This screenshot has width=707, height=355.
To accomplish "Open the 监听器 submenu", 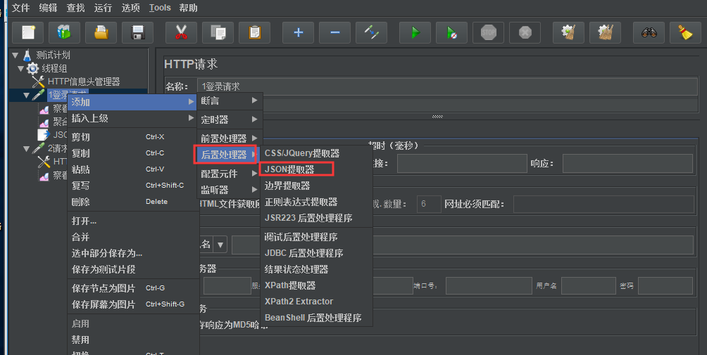I will click(x=229, y=190).
